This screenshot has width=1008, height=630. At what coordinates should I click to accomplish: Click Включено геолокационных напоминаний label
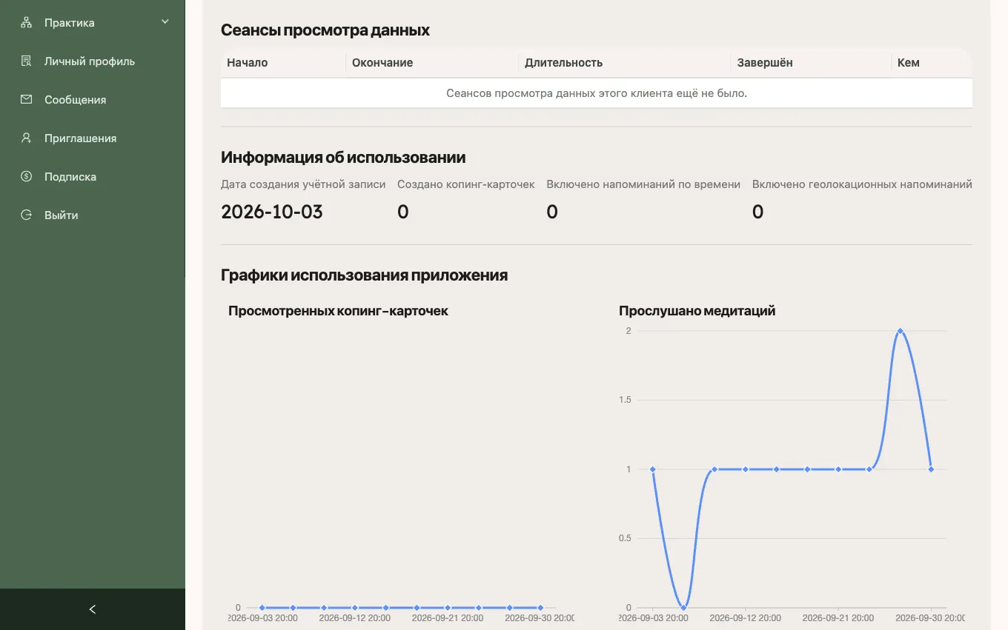pyautogui.click(x=862, y=184)
